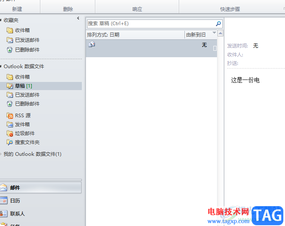Image resolution: width=285 pixels, height=226 pixels.
Task: Click the Favorites Inbox folder icon
Action: point(10,30)
